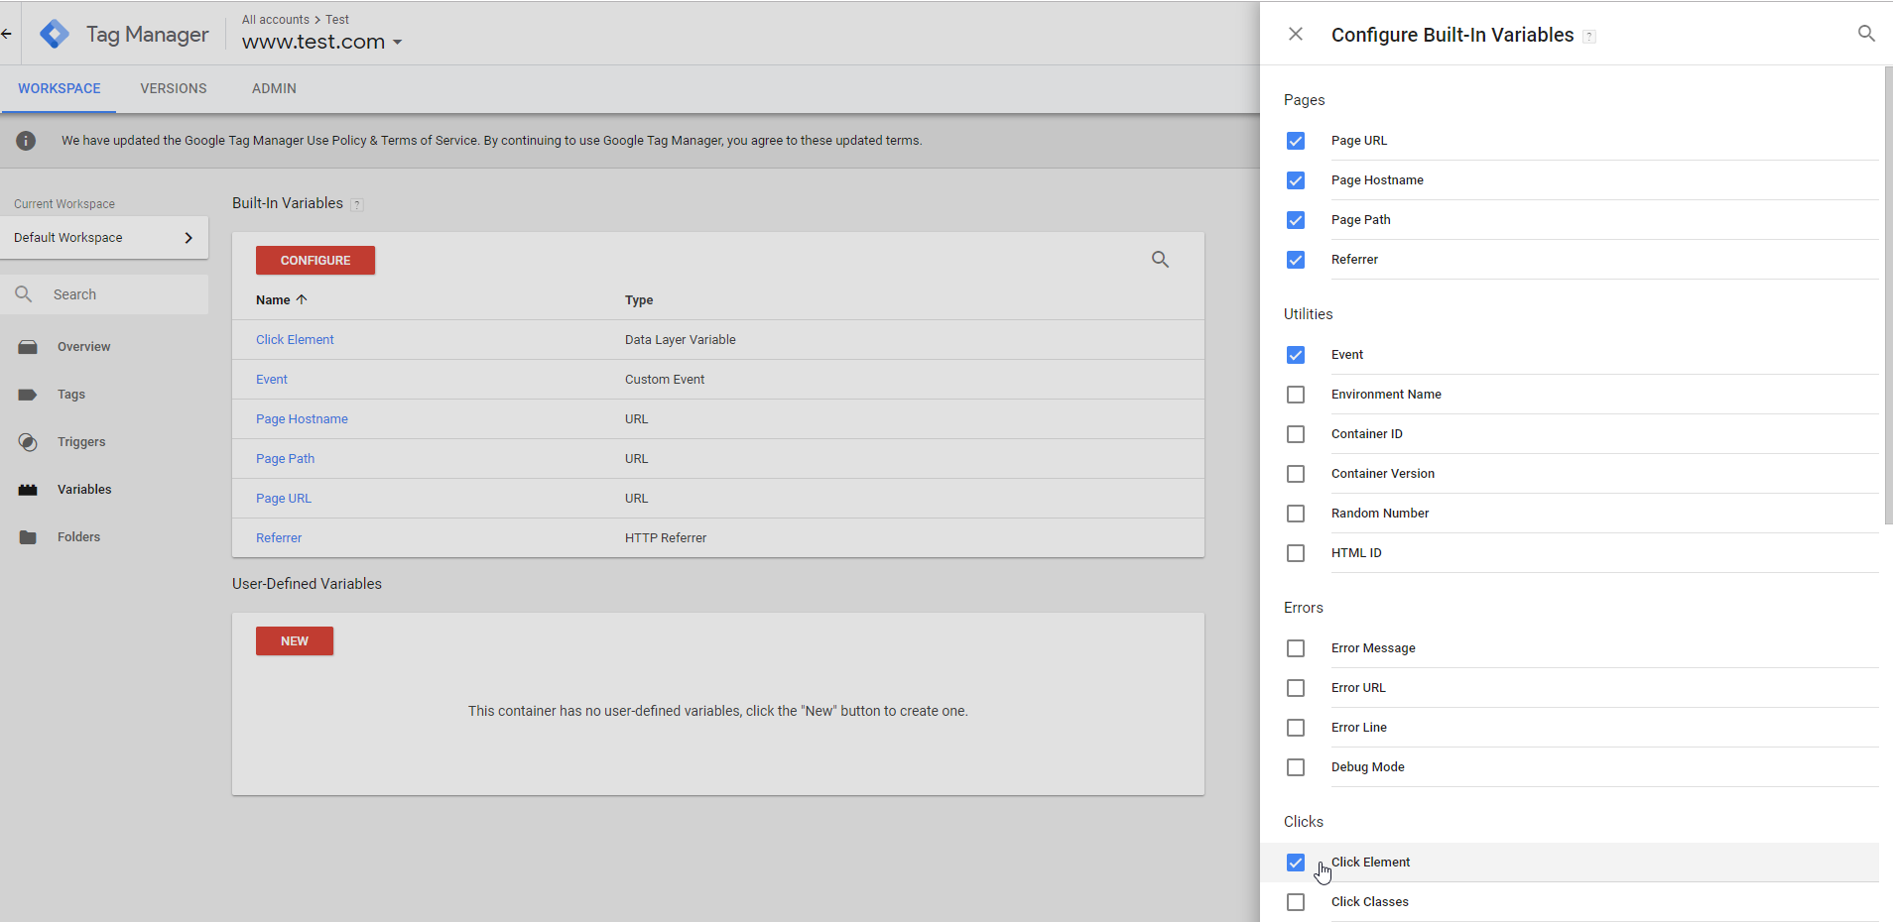The image size is (1893, 922).
Task: Click the Tag Manager logo icon
Action: coord(55,34)
